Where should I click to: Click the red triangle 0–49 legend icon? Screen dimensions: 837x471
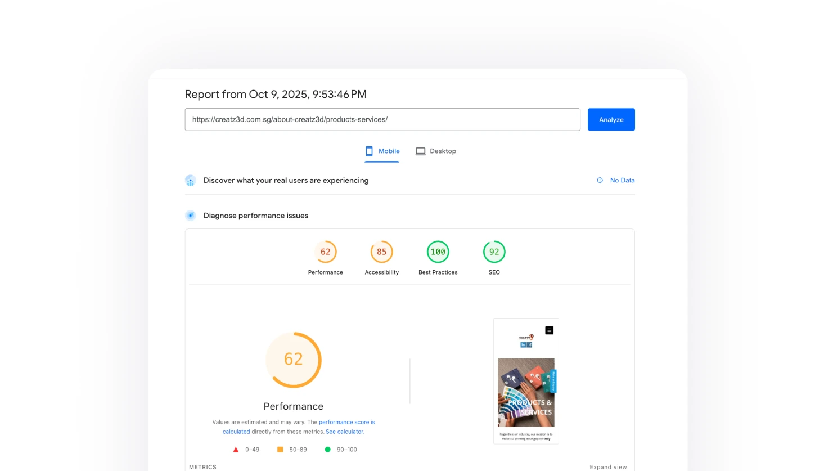coord(236,450)
